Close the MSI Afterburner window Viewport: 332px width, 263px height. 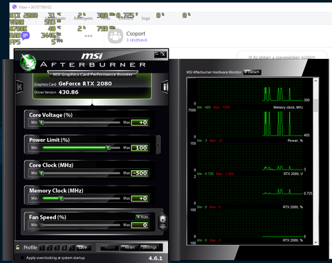[163, 54]
